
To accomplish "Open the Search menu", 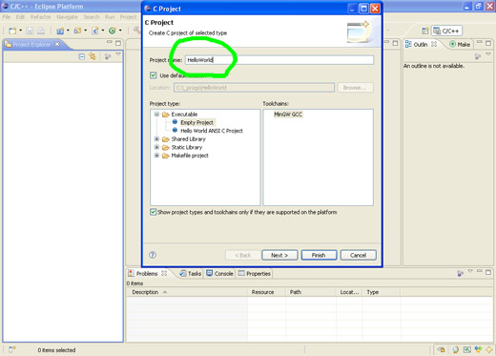I will pyautogui.click(x=92, y=17).
